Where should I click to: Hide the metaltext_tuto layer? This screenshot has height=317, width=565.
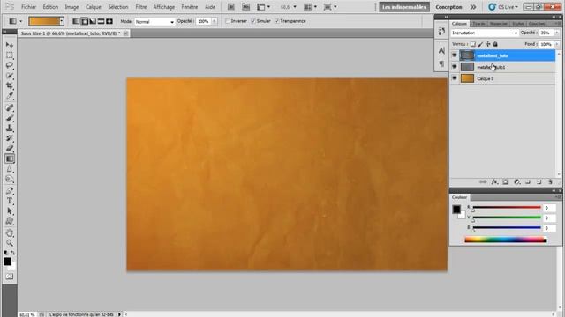[455, 55]
